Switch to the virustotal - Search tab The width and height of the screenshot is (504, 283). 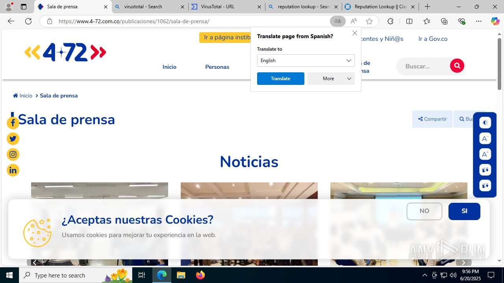pos(150,7)
